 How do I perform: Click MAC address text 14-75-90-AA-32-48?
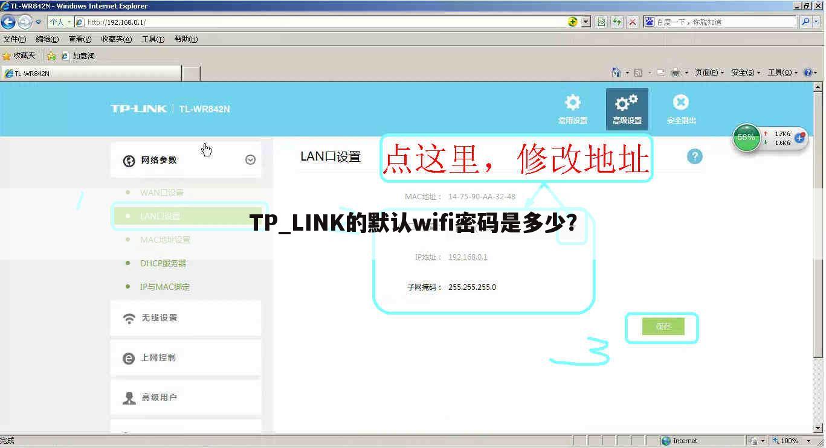pyautogui.click(x=482, y=197)
